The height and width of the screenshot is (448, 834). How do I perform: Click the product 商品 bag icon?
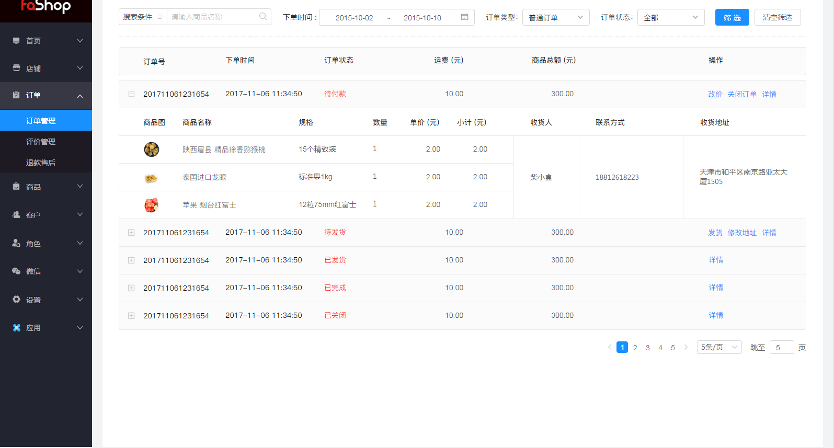[x=16, y=187]
